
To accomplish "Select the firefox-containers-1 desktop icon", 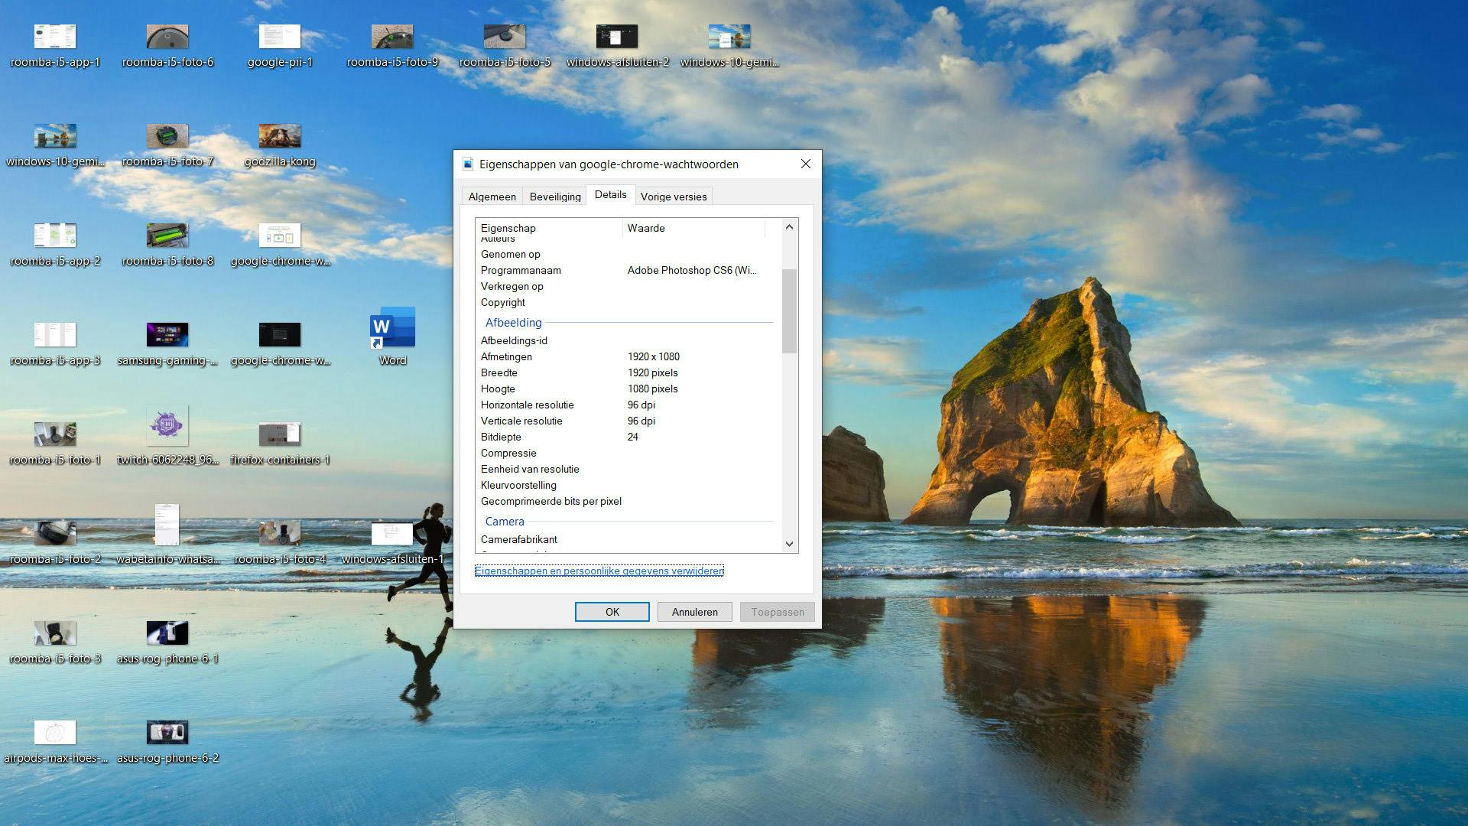I will pos(280,434).
